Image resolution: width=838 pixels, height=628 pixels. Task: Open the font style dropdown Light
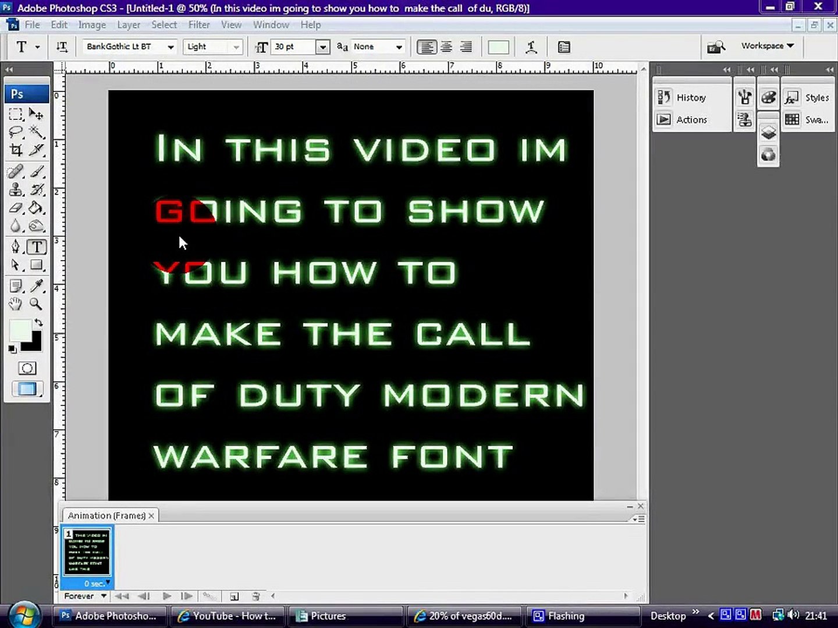click(236, 47)
